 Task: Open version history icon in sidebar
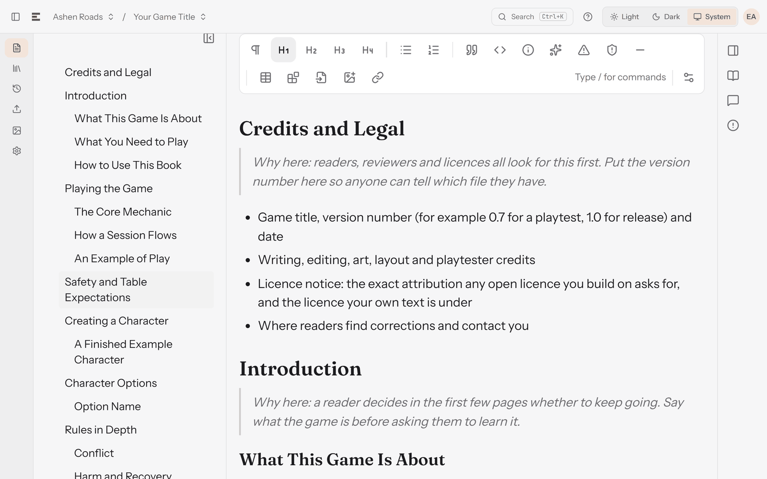tap(17, 89)
